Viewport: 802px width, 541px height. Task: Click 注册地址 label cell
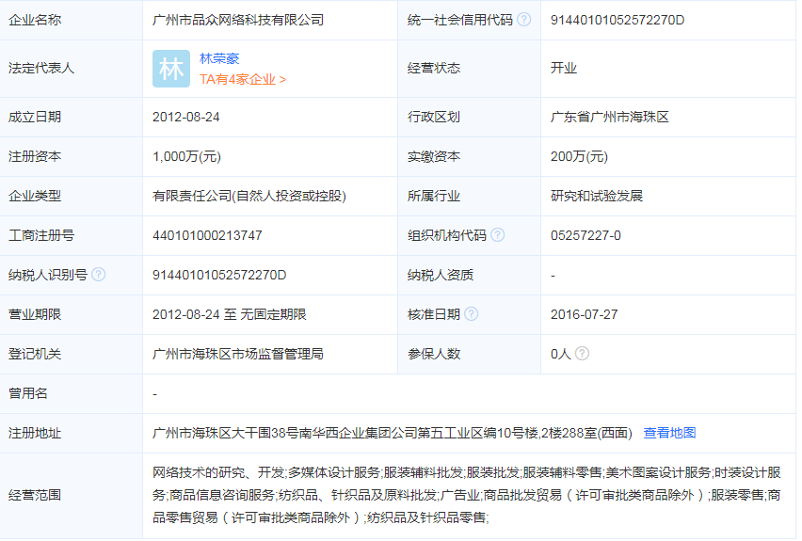pos(72,433)
